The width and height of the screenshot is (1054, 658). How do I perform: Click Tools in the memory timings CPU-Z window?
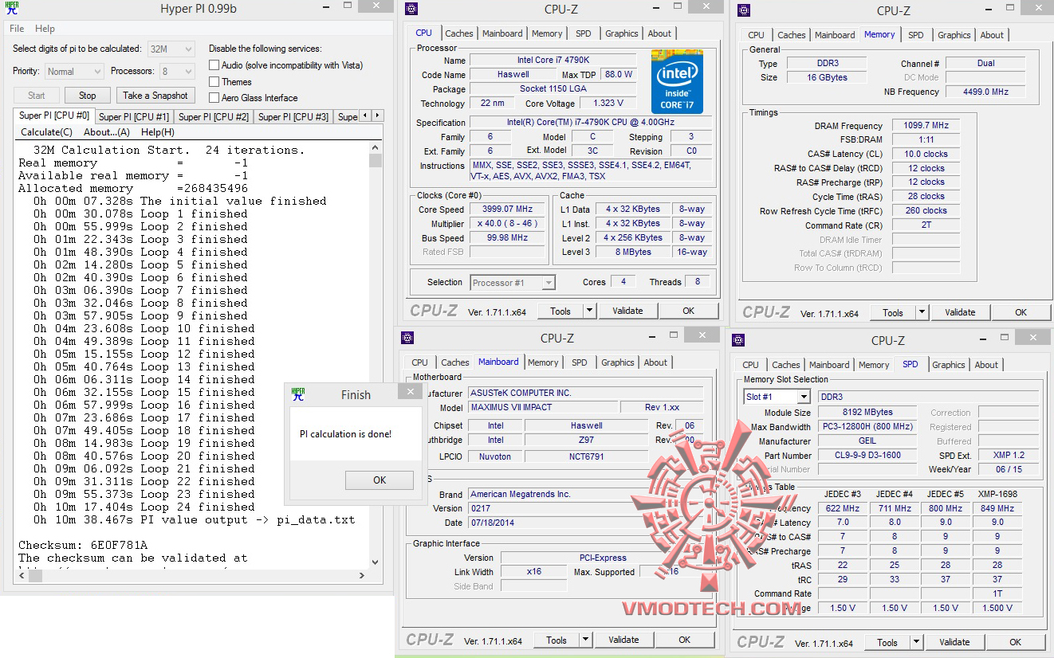[893, 312]
